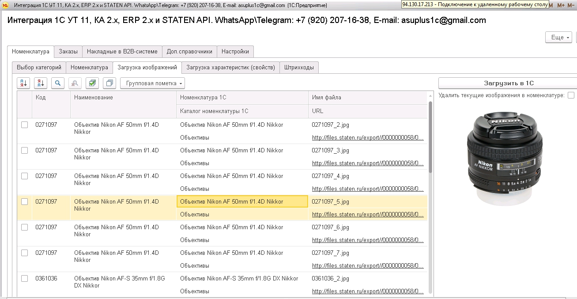577x299 pixels.
Task: Open URL link in row 0271097_4.jpg
Action: click(x=368, y=189)
